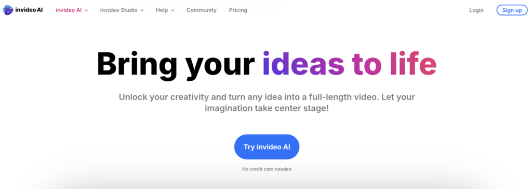Click the imagination take center stage text
532x189 pixels.
tap(267, 109)
